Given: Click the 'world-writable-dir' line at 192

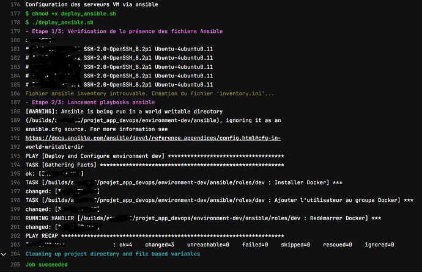Looking at the screenshot, I should [x=54, y=147].
